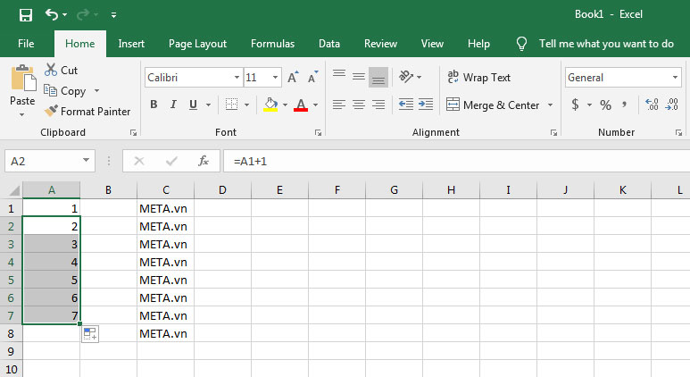This screenshot has height=377, width=690.
Task: Open Number group dialog launcher
Action: pos(678,132)
